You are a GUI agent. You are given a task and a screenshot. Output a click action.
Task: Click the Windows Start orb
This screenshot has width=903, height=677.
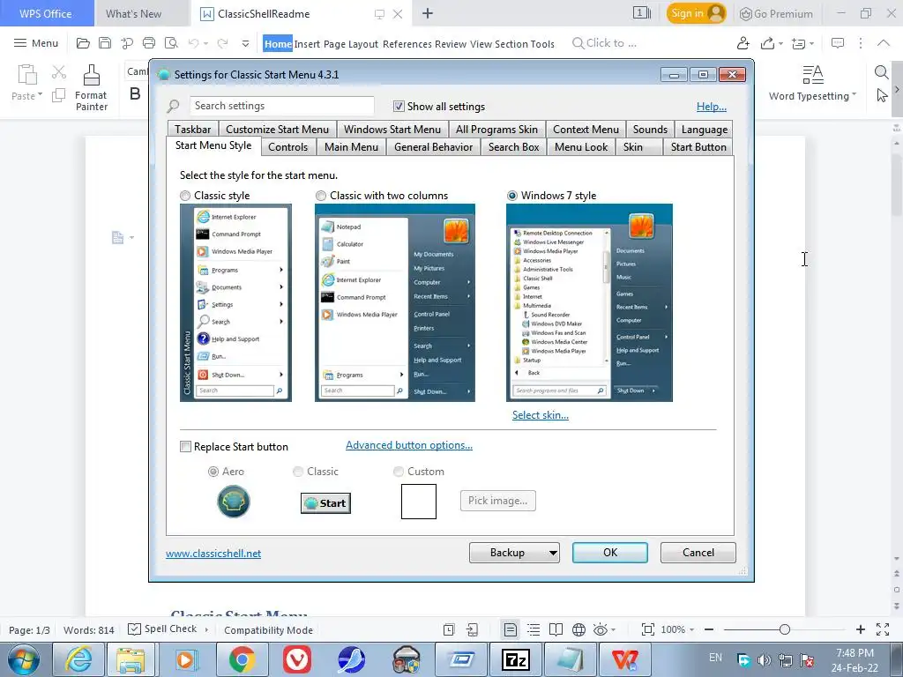24,659
